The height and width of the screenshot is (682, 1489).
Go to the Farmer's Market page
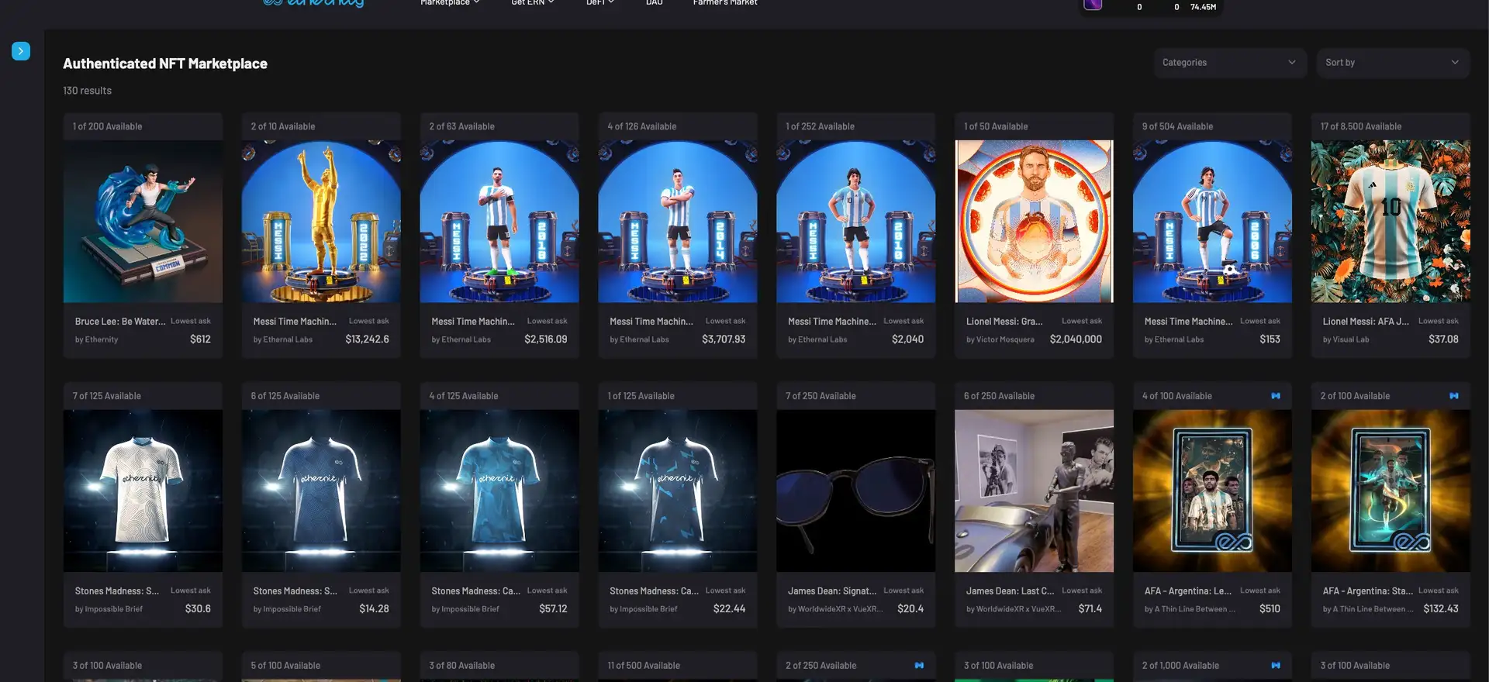(x=725, y=3)
